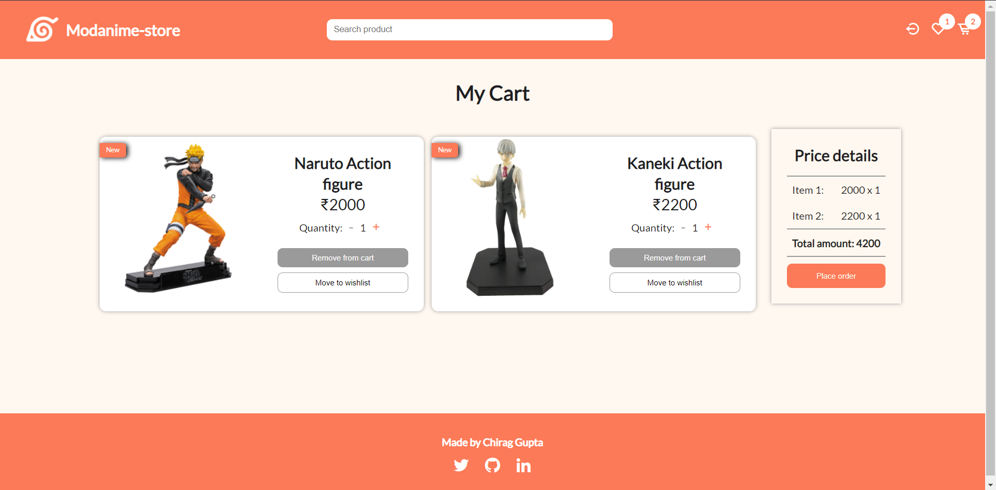
Task: Open the LinkedIn icon in footer
Action: click(523, 466)
